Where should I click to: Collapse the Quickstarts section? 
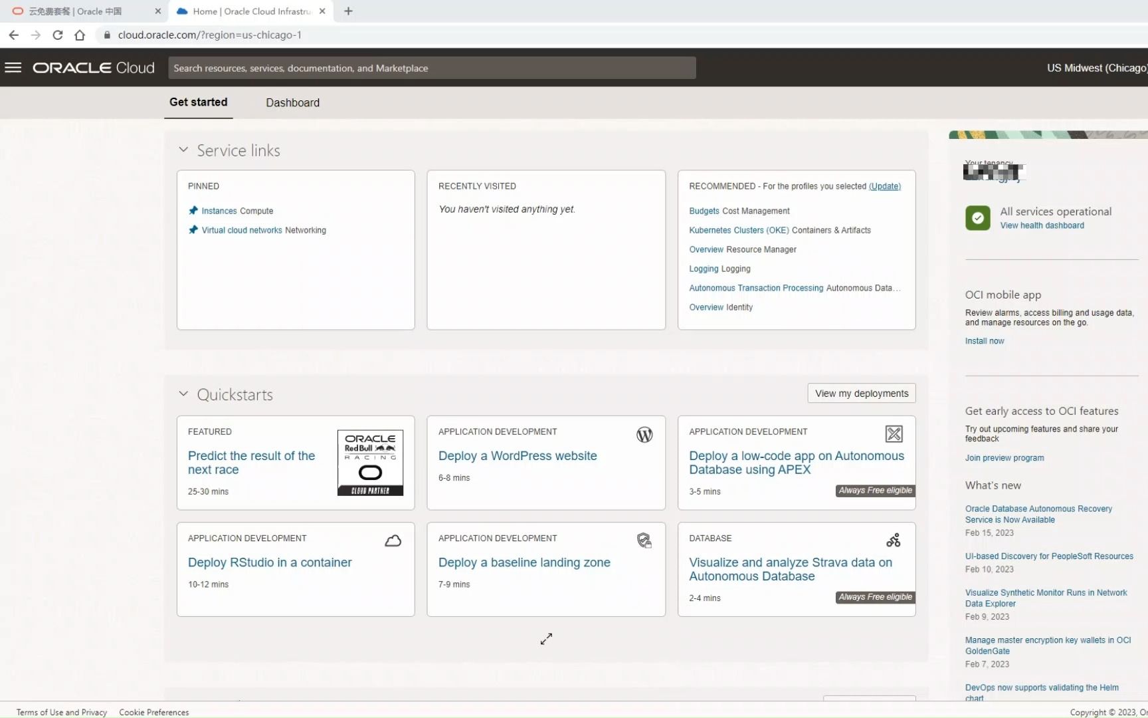pos(183,394)
